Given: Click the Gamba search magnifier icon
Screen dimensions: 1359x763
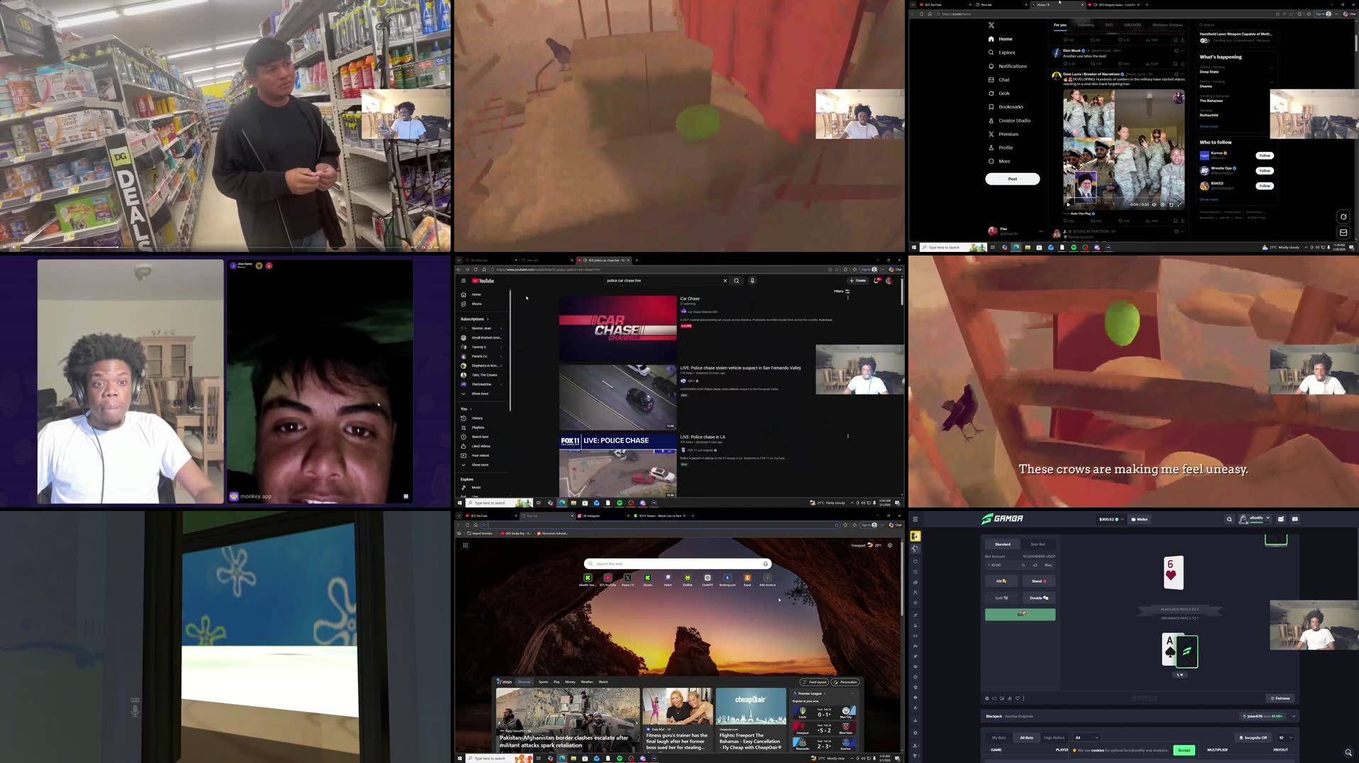Looking at the screenshot, I should (x=1229, y=519).
